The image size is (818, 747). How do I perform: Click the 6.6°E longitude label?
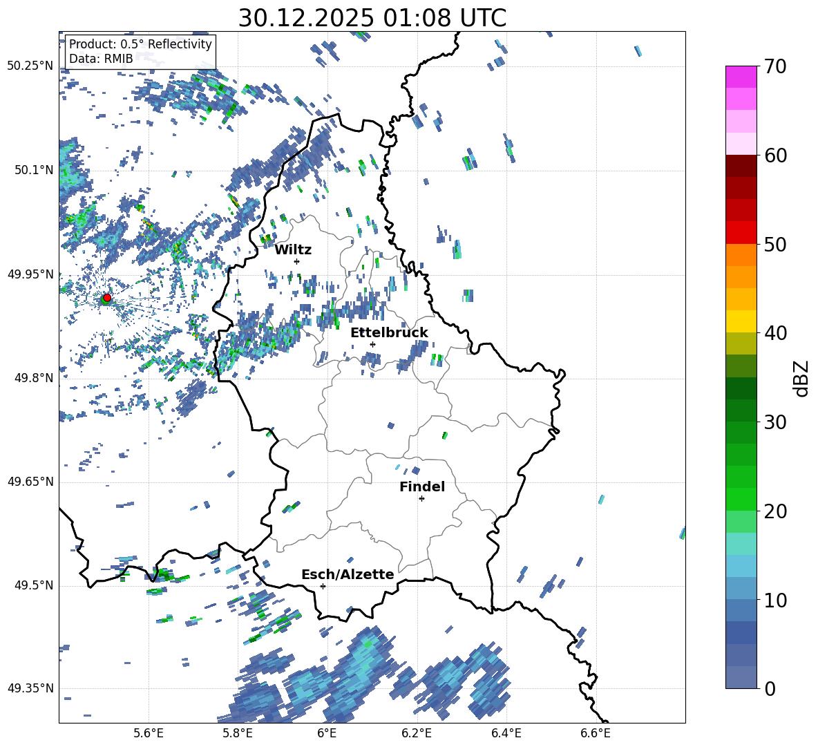coord(596,733)
